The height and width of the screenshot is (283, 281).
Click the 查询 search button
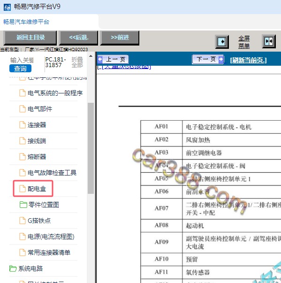coord(20,69)
